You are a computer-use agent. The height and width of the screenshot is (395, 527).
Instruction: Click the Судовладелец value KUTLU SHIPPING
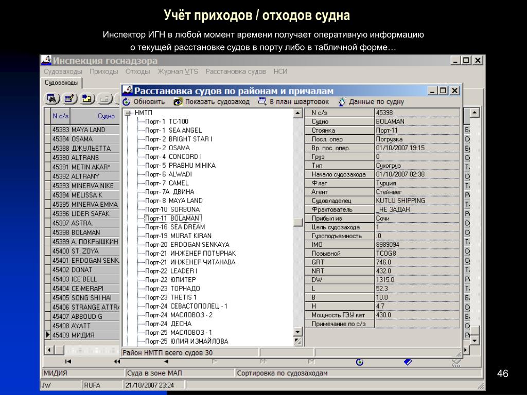click(417, 201)
